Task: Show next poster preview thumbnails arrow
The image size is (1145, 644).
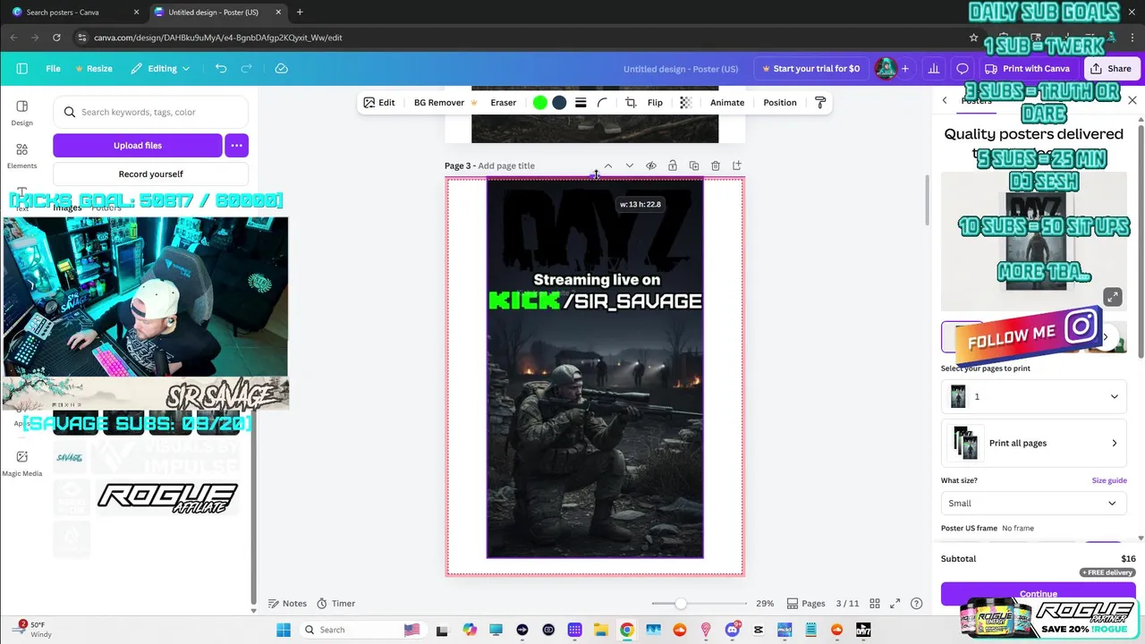Action: (x=1106, y=337)
